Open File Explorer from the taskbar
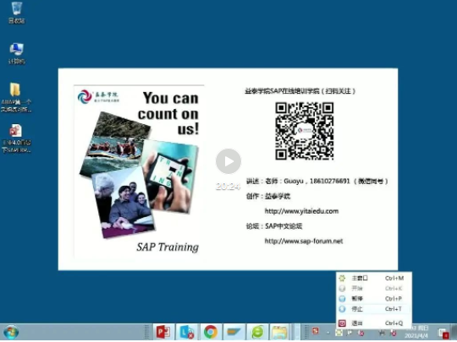 280,332
